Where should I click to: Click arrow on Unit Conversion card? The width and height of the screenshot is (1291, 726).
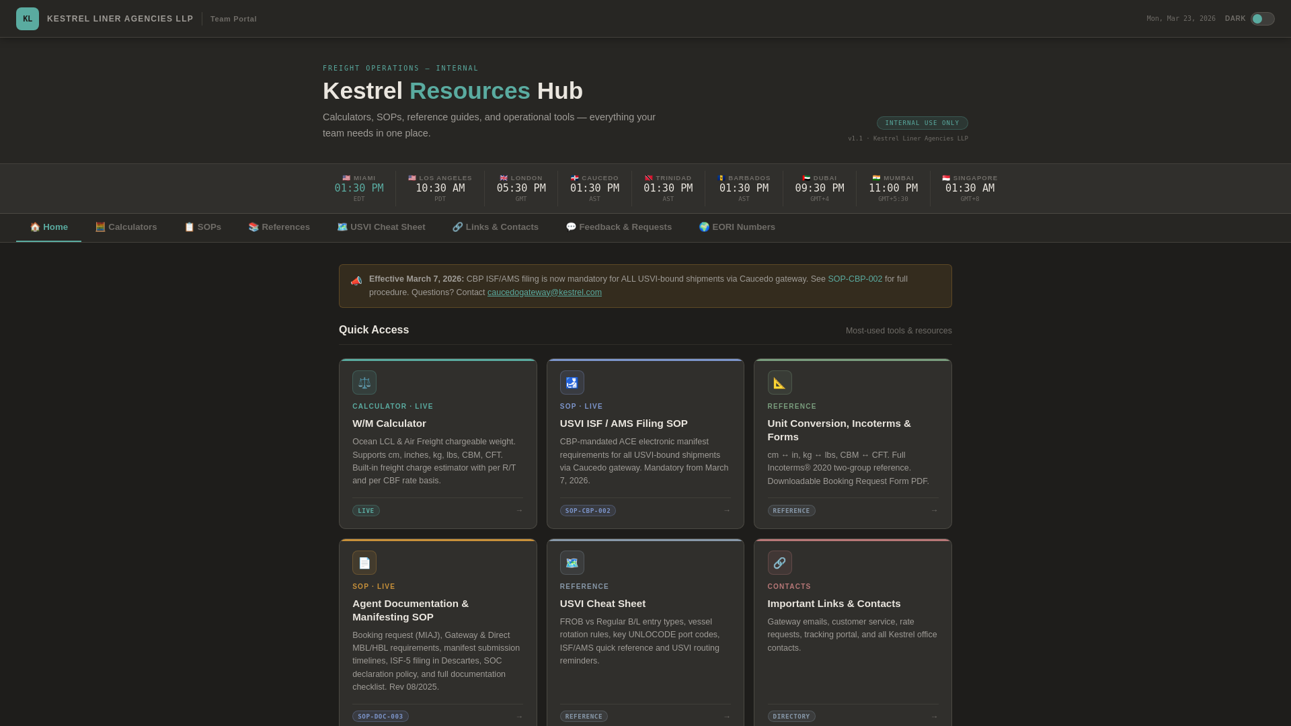tap(934, 511)
